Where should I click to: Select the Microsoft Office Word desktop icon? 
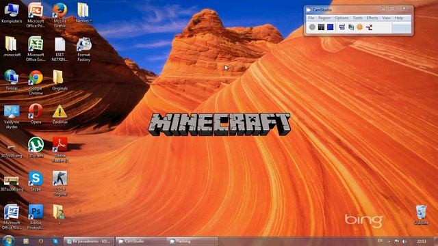[x=11, y=217]
